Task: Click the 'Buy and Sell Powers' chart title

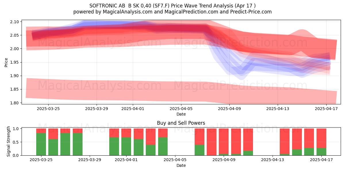Action: click(181, 123)
